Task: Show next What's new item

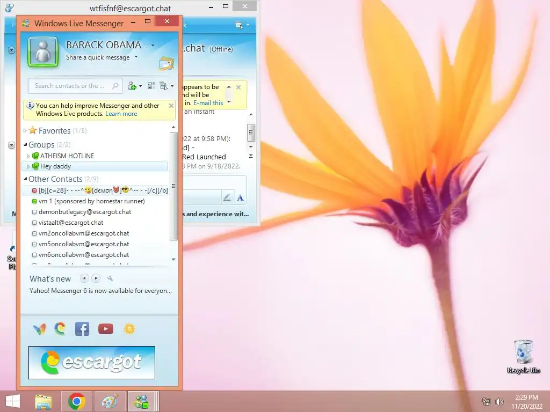Action: point(96,278)
